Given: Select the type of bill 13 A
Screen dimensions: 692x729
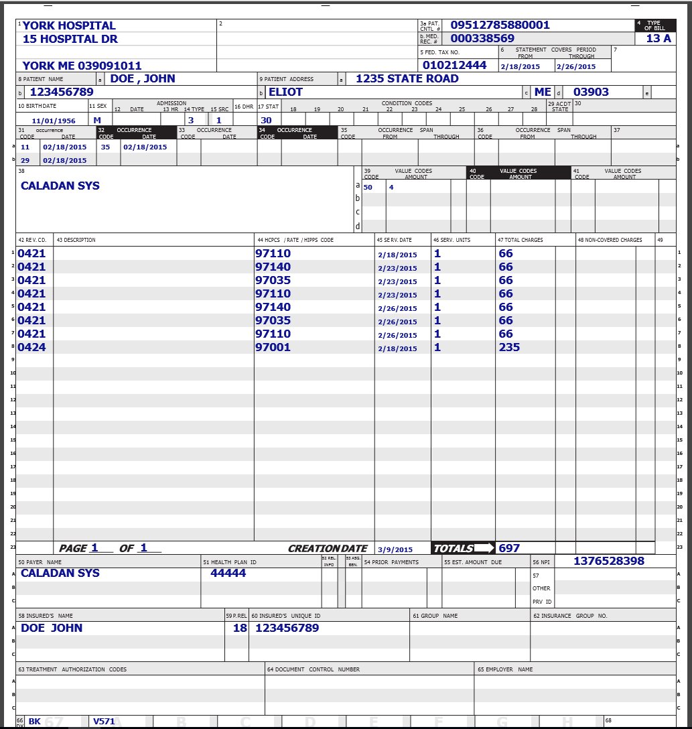Looking at the screenshot, I should [x=659, y=39].
